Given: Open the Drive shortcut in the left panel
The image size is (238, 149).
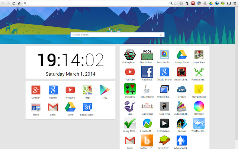Looking at the screenshot, I should click(70, 107).
